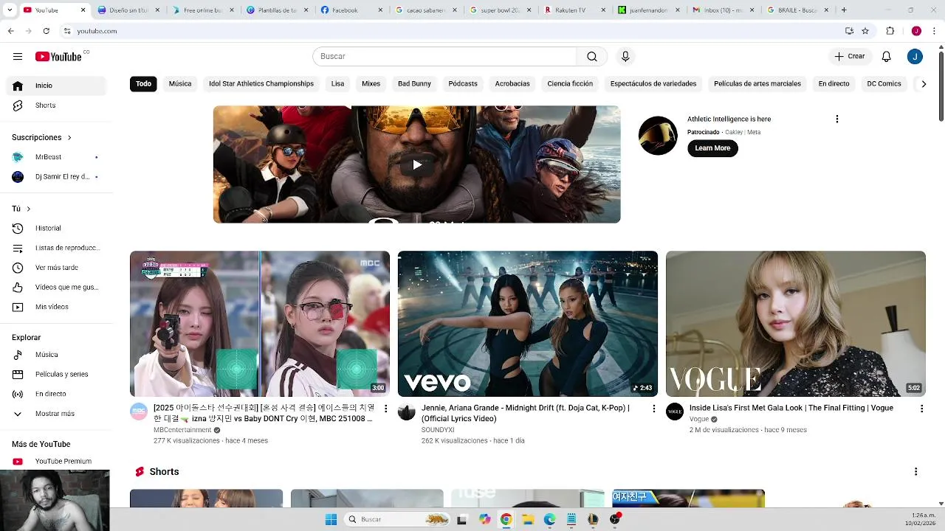Viewport: 945px width, 531px height.
Task: Bookmark this page with the star
Action: [x=865, y=31]
